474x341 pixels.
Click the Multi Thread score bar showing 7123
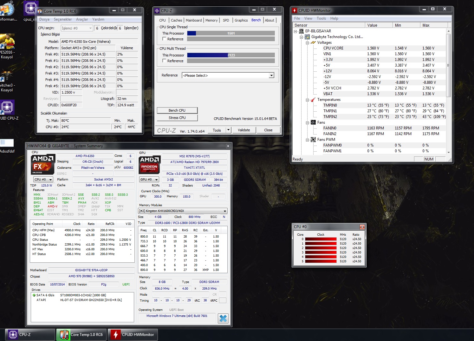[x=231, y=55]
